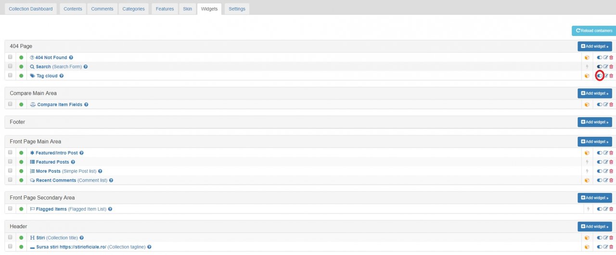
Task: Edit the Flagged Items widget
Action: click(x=606, y=209)
